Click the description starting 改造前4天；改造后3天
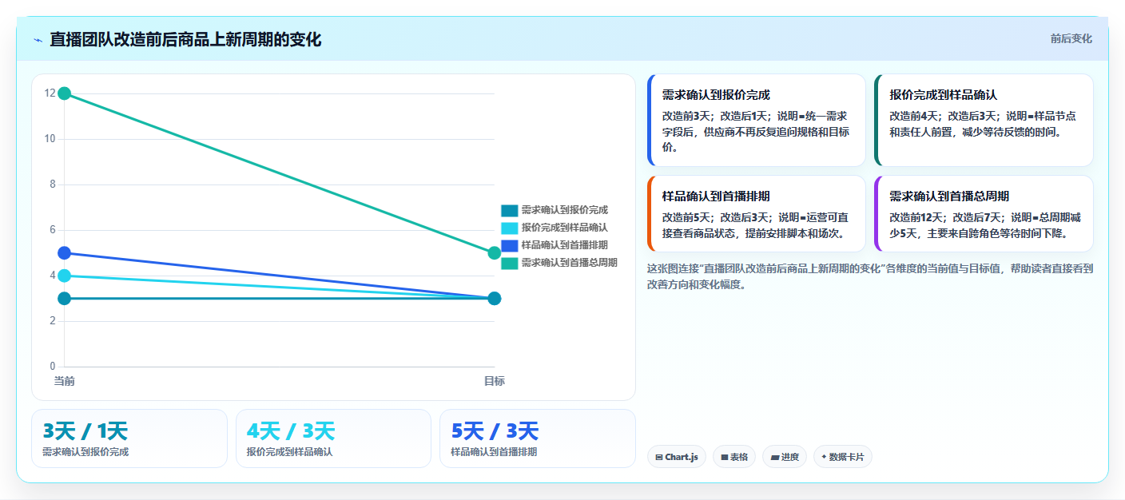 [983, 124]
